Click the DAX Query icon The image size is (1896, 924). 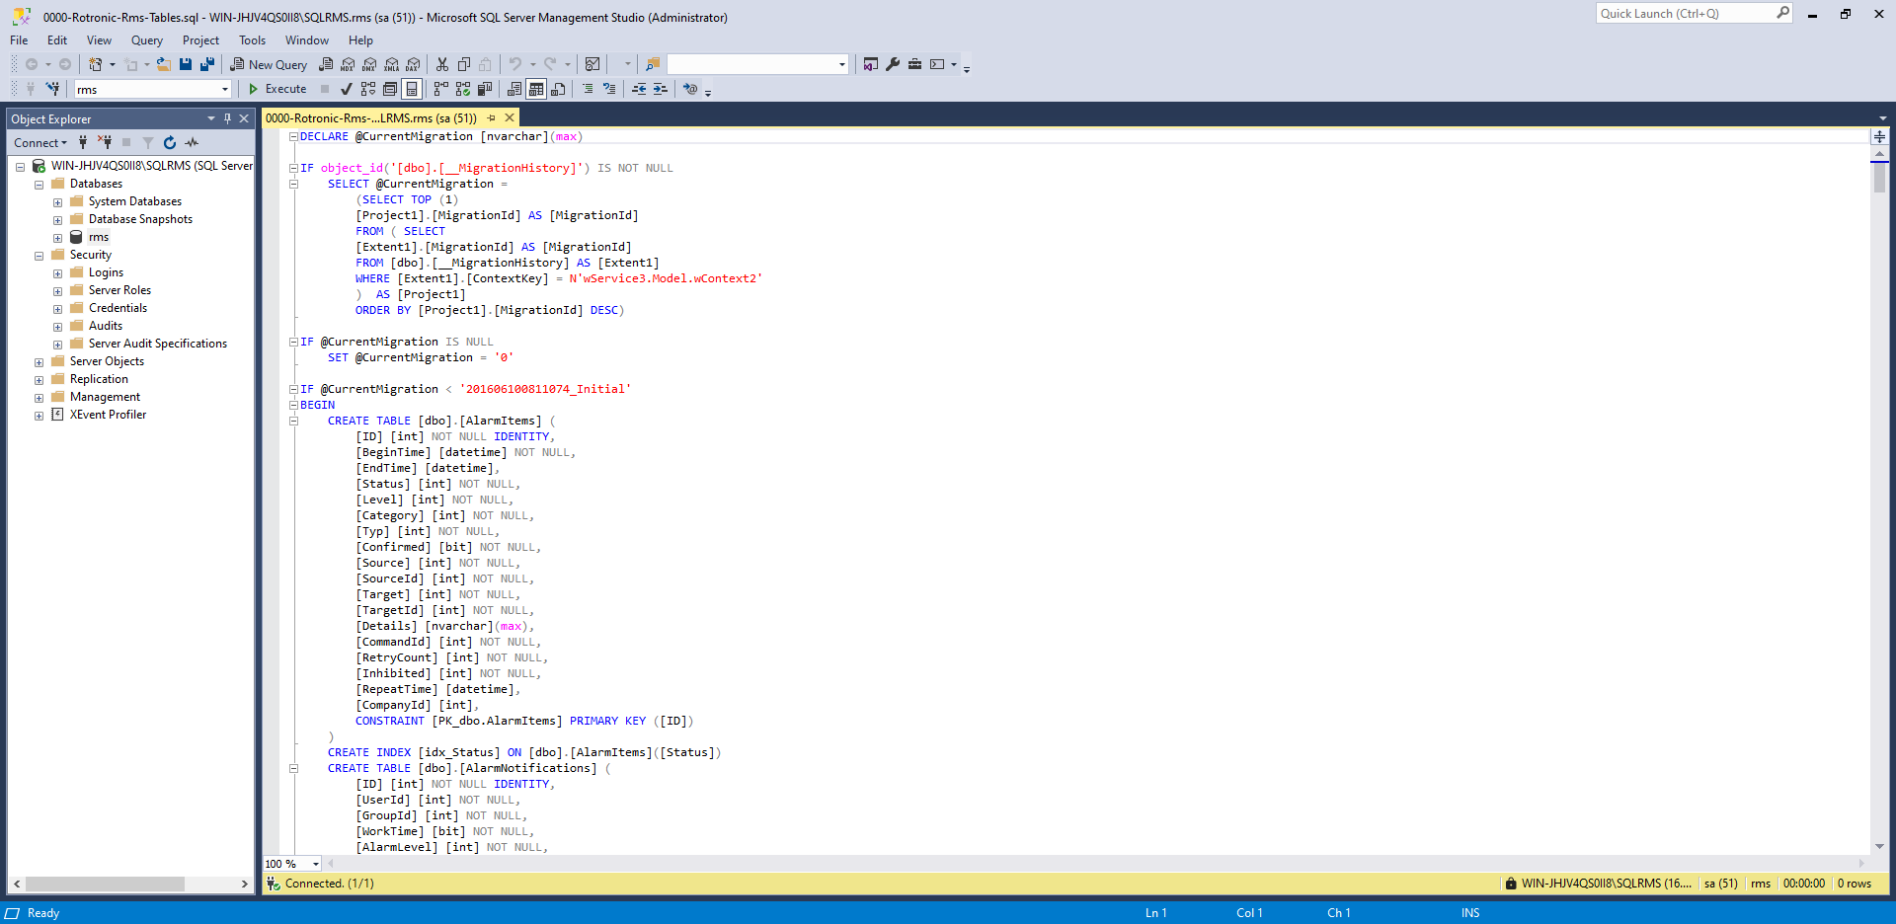tap(414, 64)
